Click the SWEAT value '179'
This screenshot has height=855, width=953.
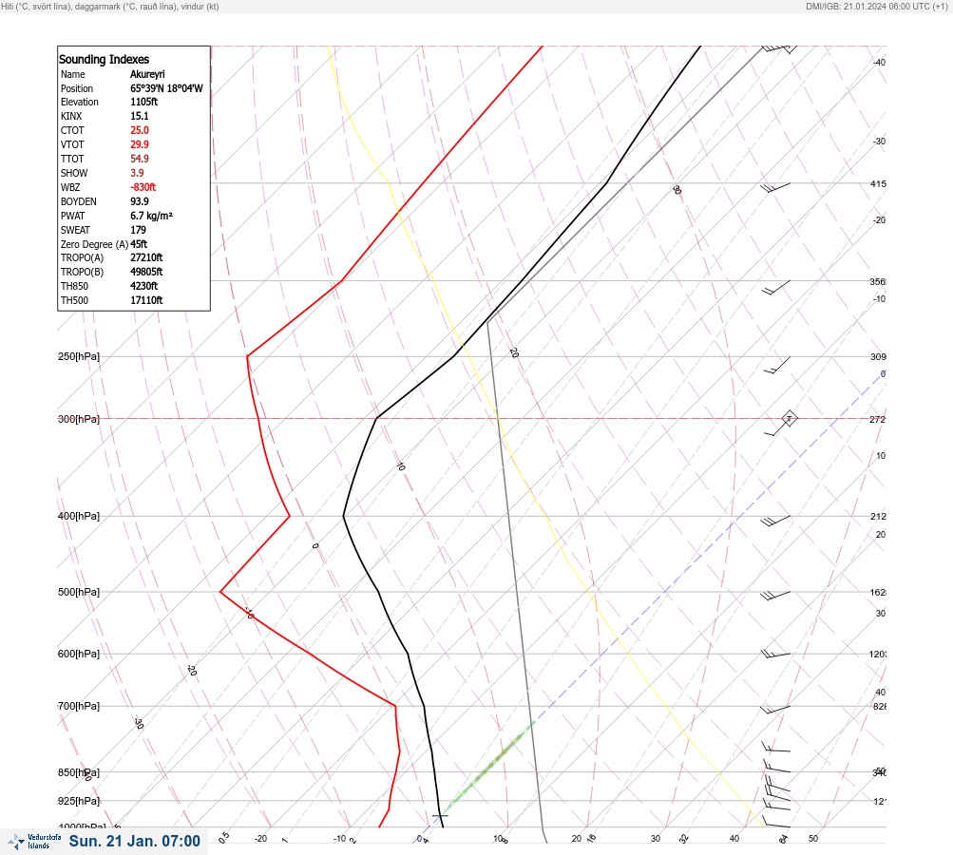[x=138, y=230]
